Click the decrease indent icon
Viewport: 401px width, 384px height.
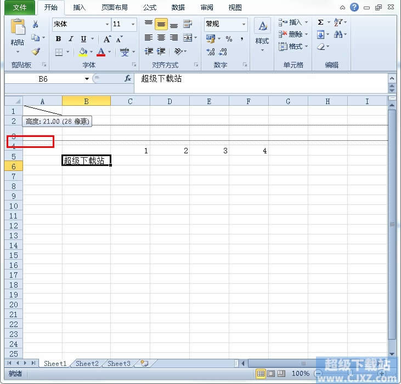point(149,51)
